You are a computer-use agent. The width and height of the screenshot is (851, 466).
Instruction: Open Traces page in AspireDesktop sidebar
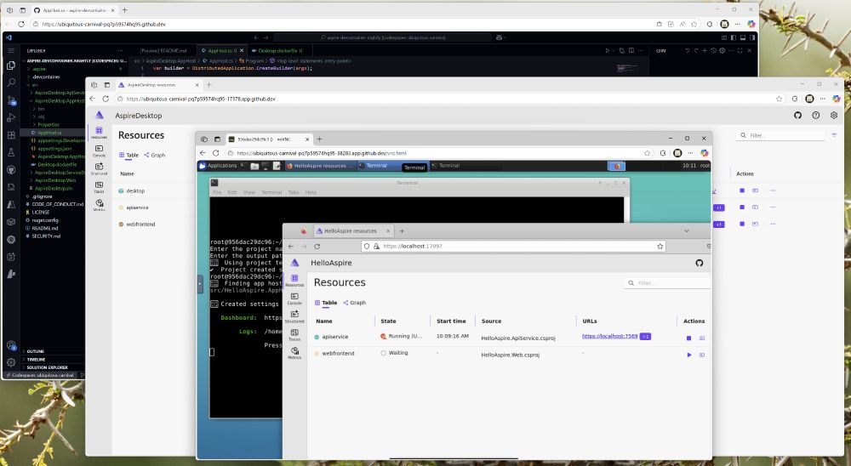point(99,187)
